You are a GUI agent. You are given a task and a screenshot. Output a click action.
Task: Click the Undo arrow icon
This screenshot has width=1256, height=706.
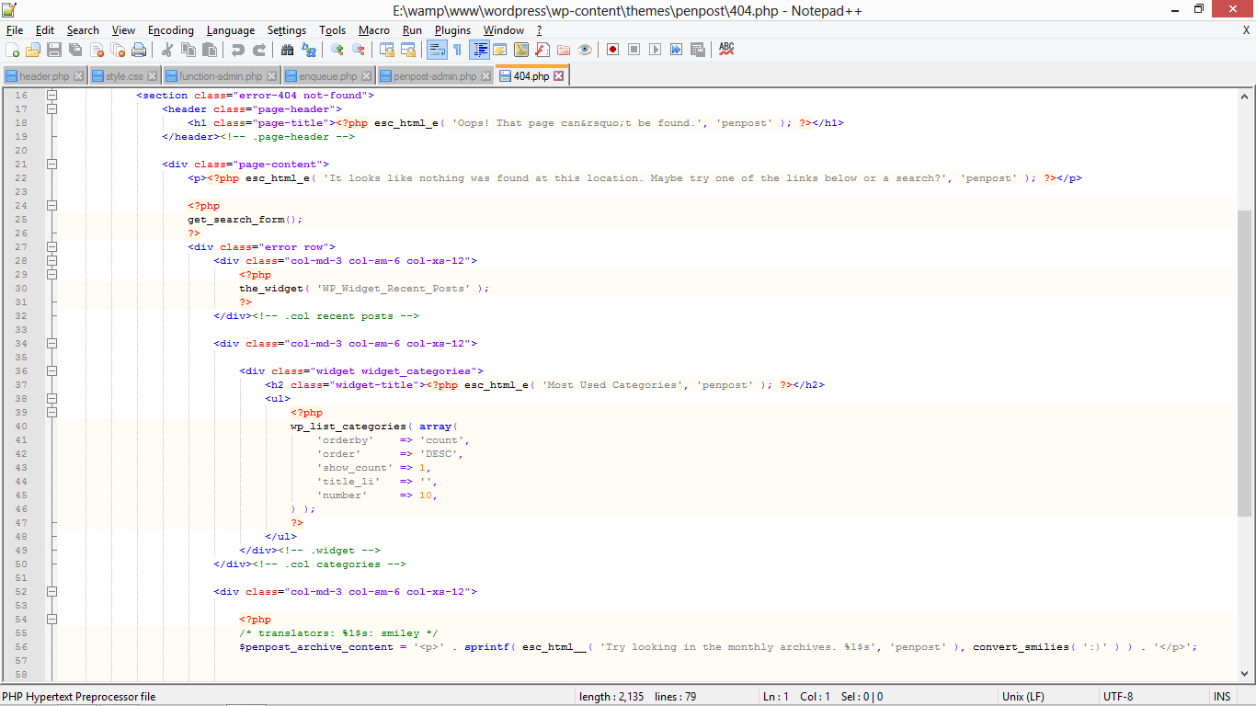238,50
